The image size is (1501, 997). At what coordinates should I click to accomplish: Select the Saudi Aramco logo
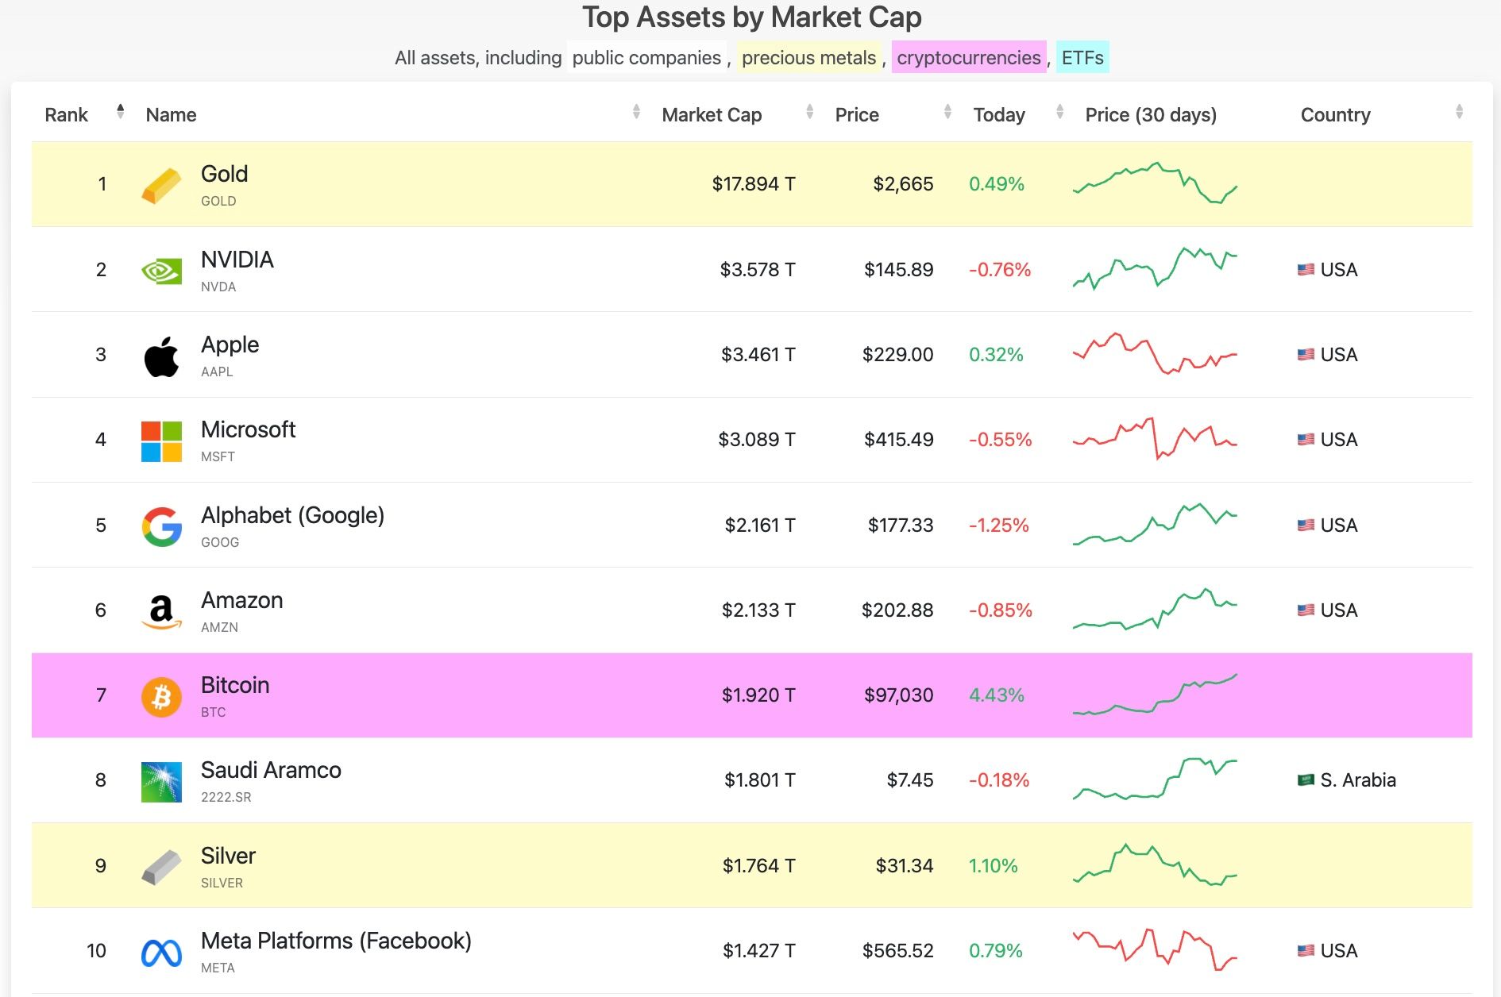[x=160, y=780]
